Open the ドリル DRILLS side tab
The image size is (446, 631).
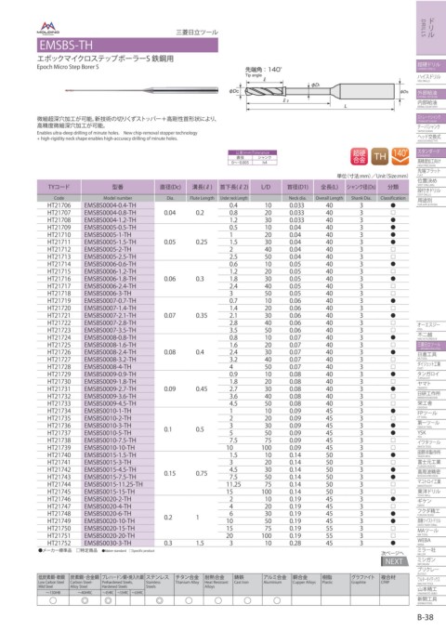click(430, 28)
